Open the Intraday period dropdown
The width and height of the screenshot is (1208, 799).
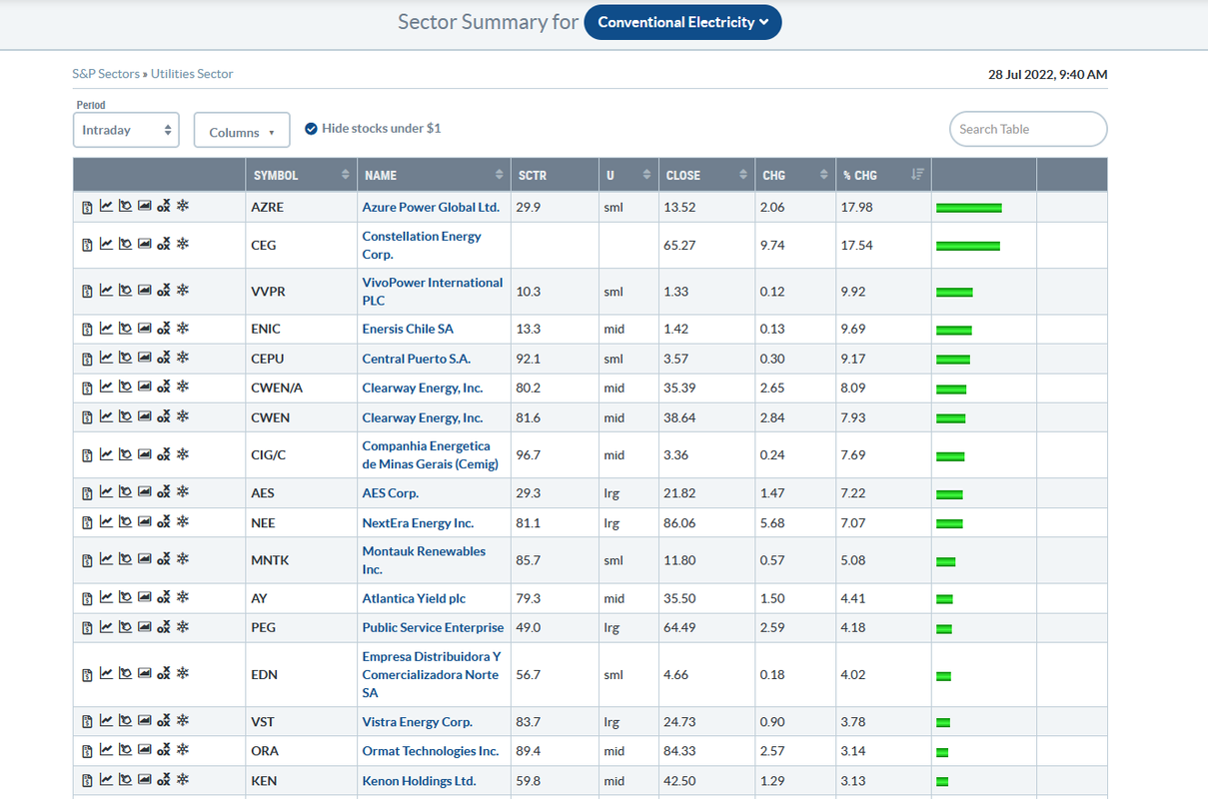pos(126,130)
